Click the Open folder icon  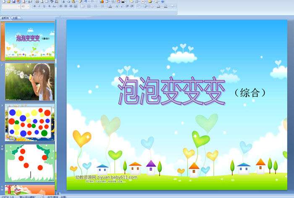click(x=9, y=2)
